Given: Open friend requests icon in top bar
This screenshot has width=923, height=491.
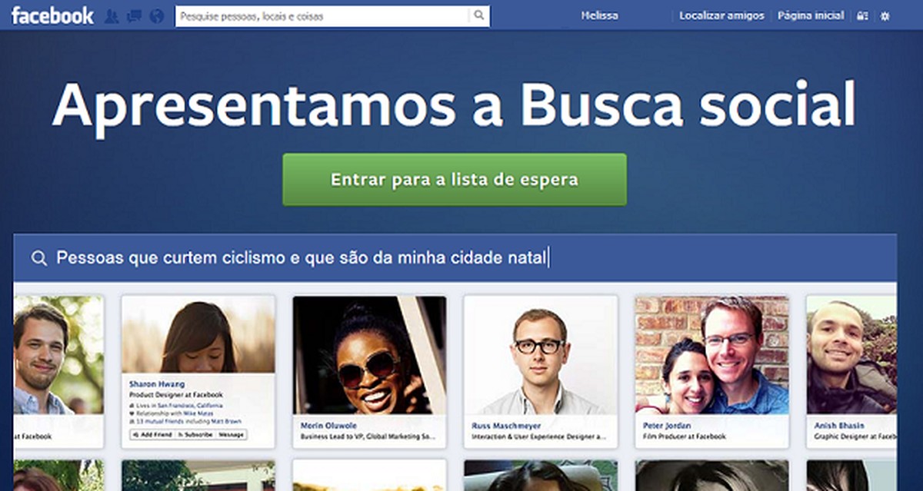Looking at the screenshot, I should click(x=112, y=16).
